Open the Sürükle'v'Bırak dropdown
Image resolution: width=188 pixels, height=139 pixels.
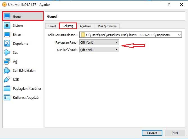tap(99, 50)
